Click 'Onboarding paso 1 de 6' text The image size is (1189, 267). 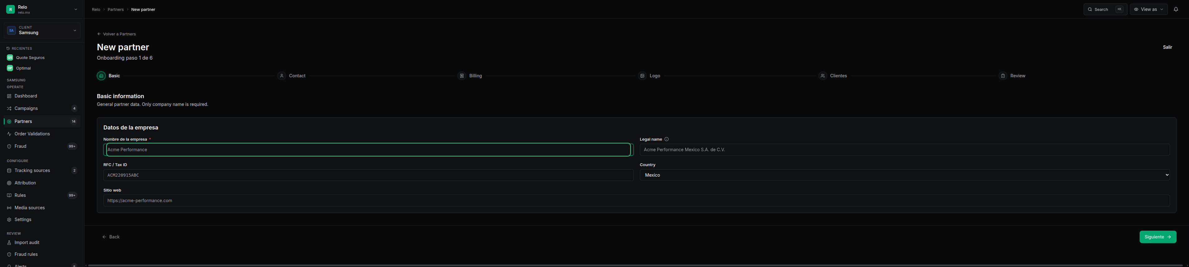coord(125,58)
